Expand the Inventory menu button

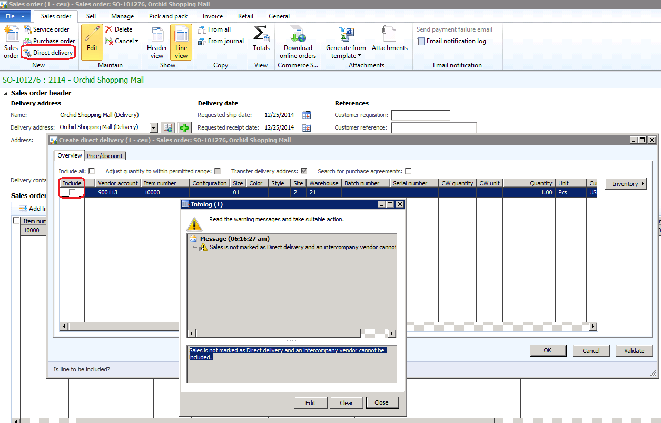625,184
